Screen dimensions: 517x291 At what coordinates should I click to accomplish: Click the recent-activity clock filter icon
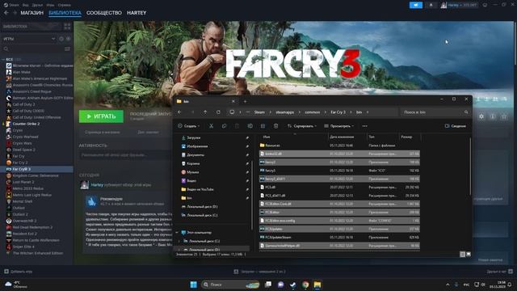click(x=61, y=39)
